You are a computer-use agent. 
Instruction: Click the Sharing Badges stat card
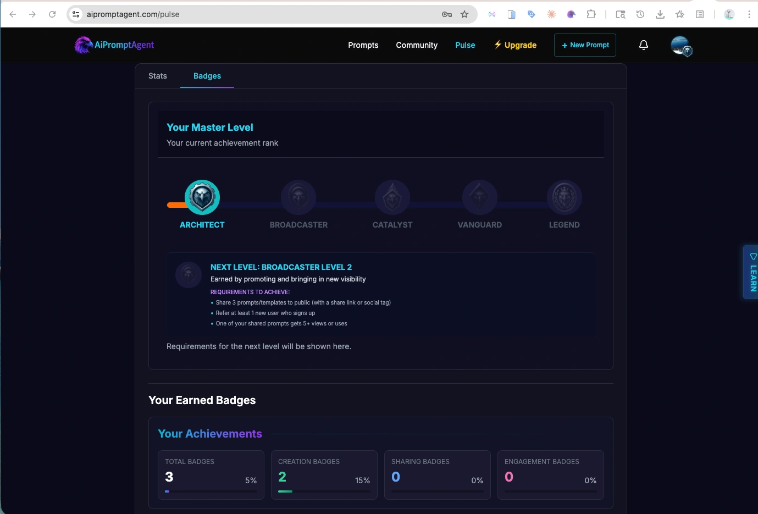[x=438, y=475]
